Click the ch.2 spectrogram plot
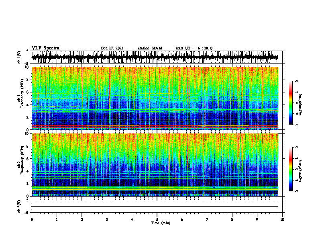 tap(155, 165)
